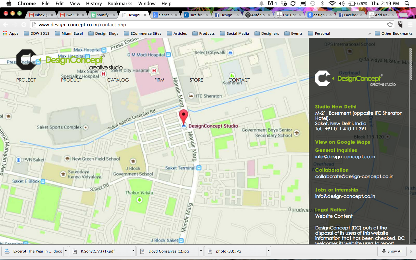Open Lloyd Gonsalves (1).jpg download item
The image size is (416, 260).
[x=168, y=251]
